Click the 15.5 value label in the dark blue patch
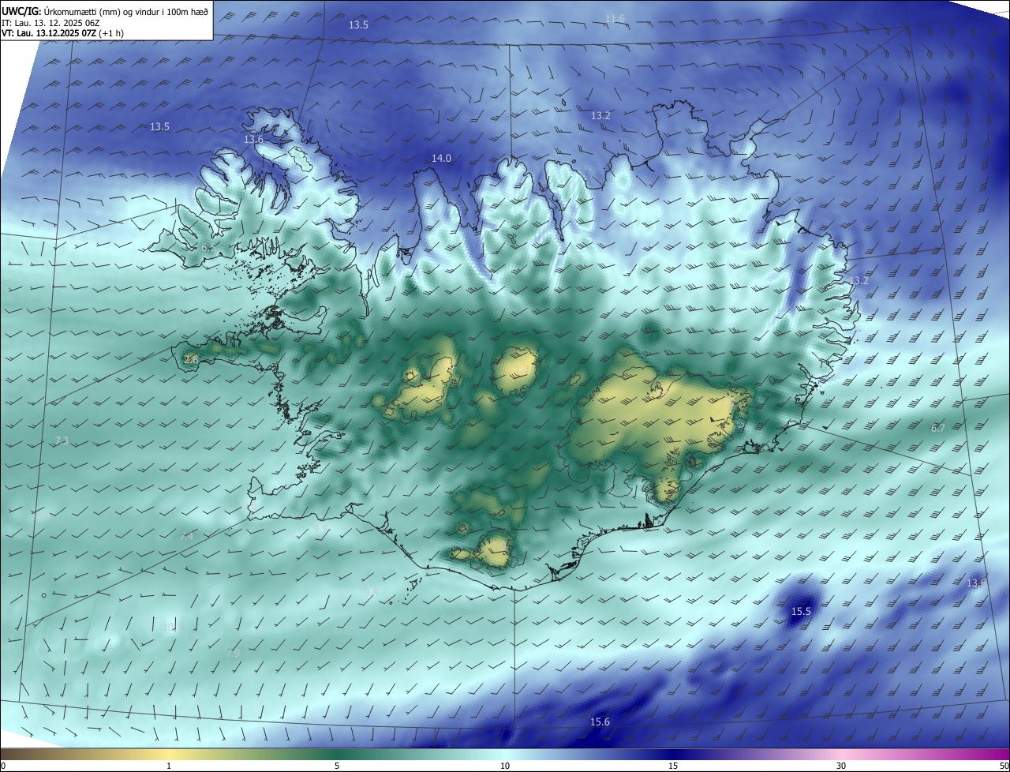The width and height of the screenshot is (1010, 772). 801,611
